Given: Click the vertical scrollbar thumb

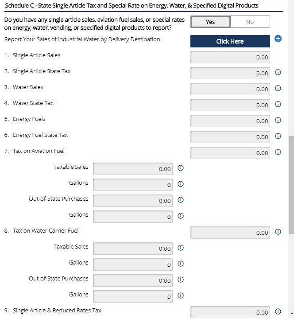Looking at the screenshot, I should tap(291, 185).
